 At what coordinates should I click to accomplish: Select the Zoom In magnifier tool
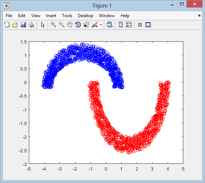tap(53, 25)
